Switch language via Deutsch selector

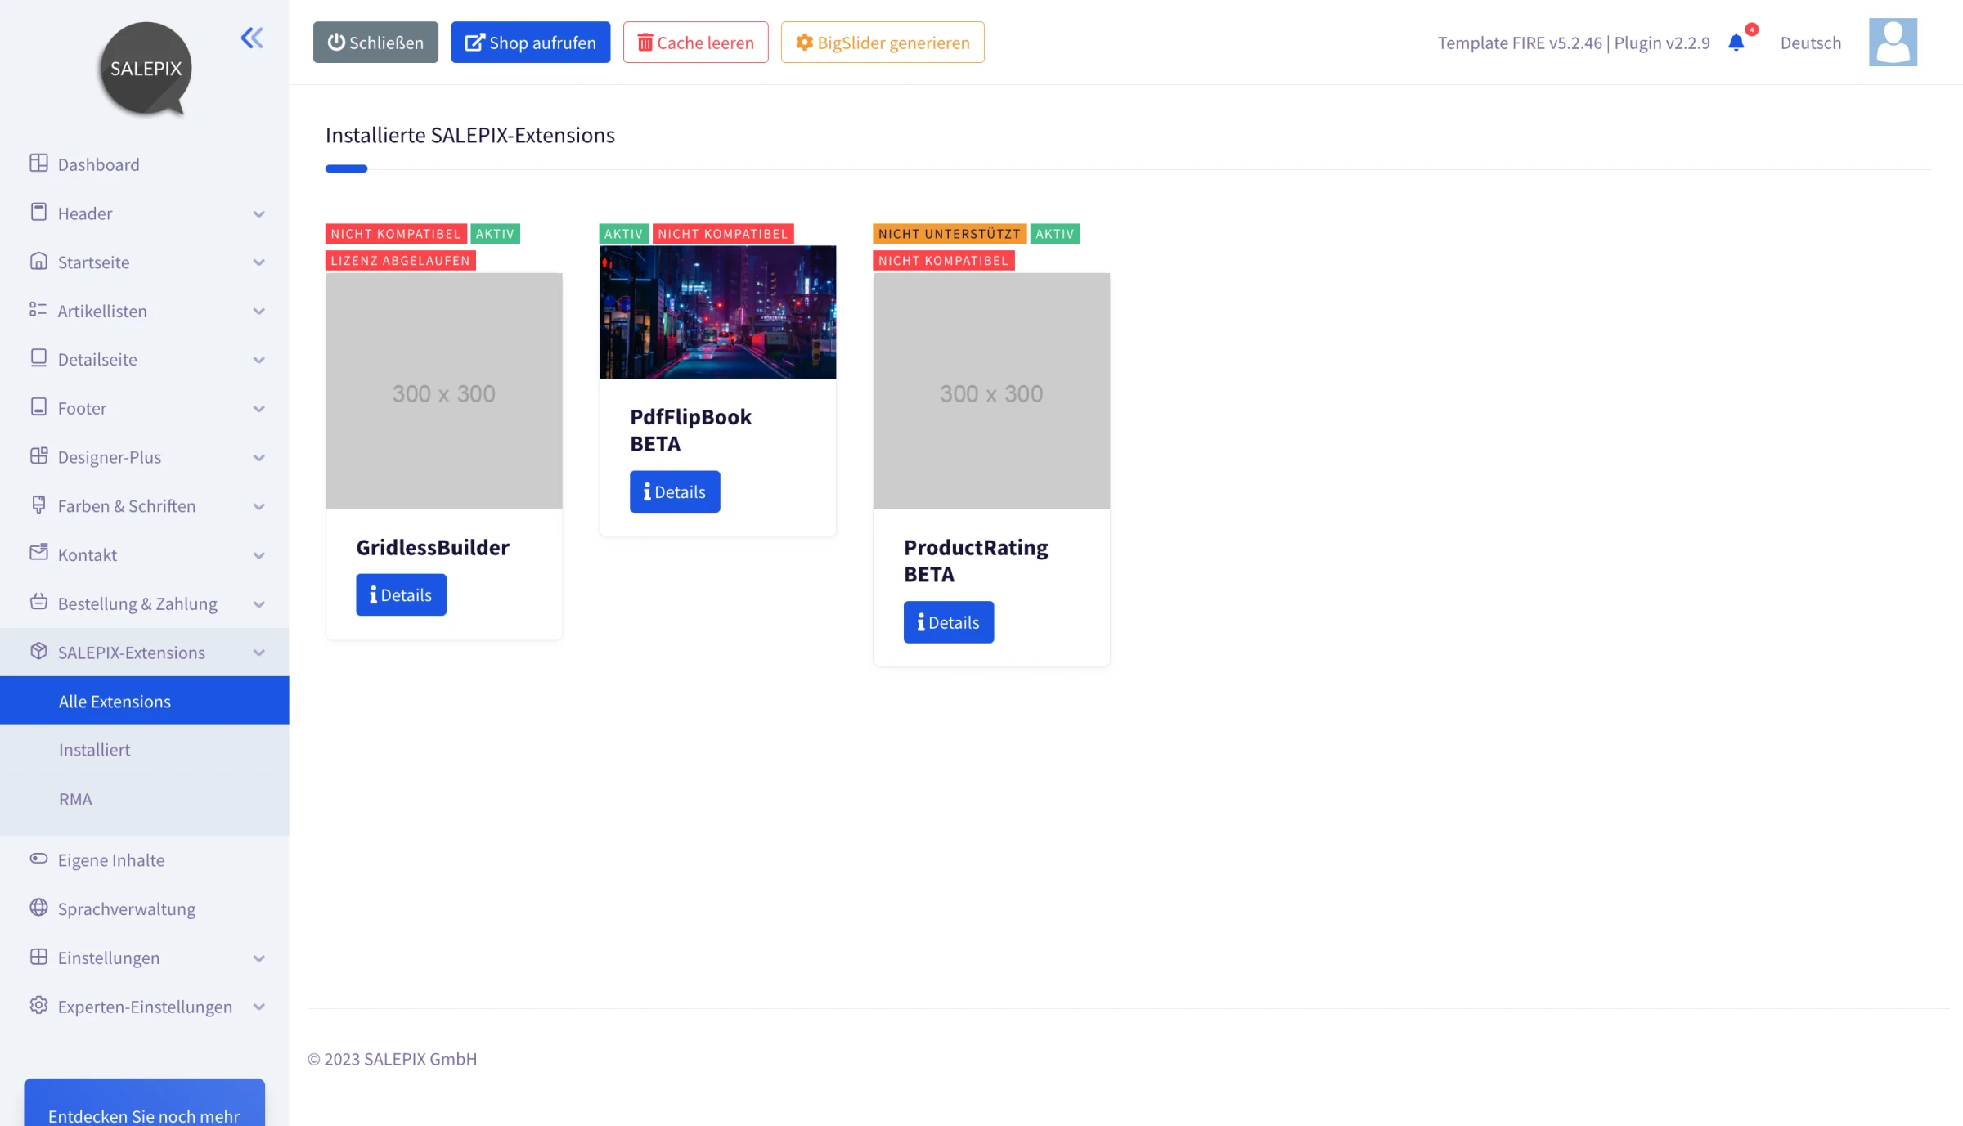1811,43
